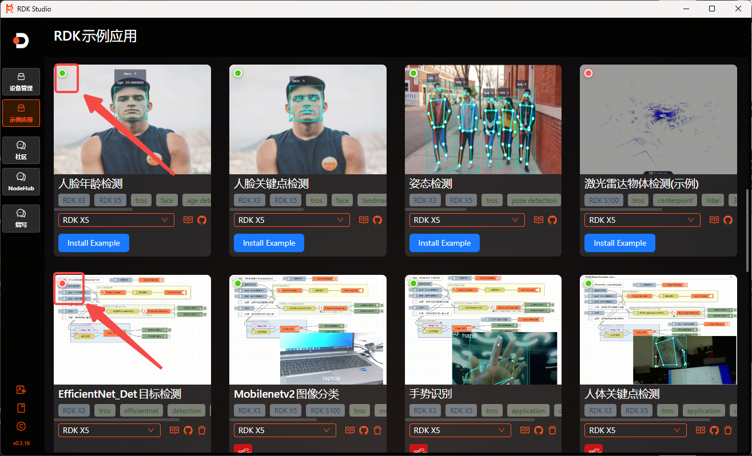Click Install Example for 姿态检测
The height and width of the screenshot is (456, 752).
(444, 243)
